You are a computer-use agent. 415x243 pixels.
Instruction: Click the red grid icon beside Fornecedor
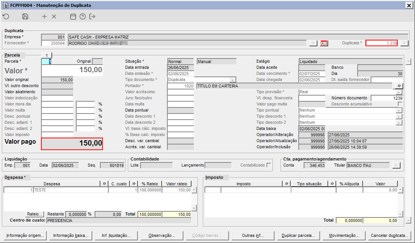click(x=324, y=43)
